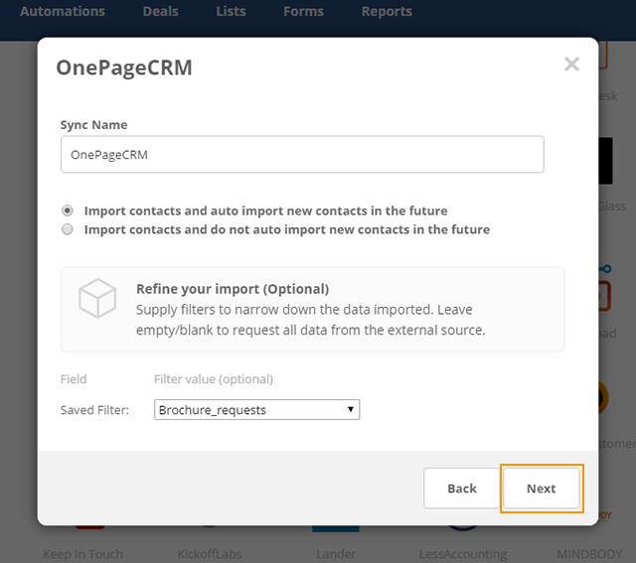
Task: Click MINDBODY integration behind dialog
Action: click(589, 554)
